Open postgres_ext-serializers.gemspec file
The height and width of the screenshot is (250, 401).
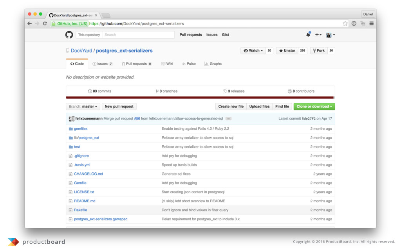[x=101, y=219]
